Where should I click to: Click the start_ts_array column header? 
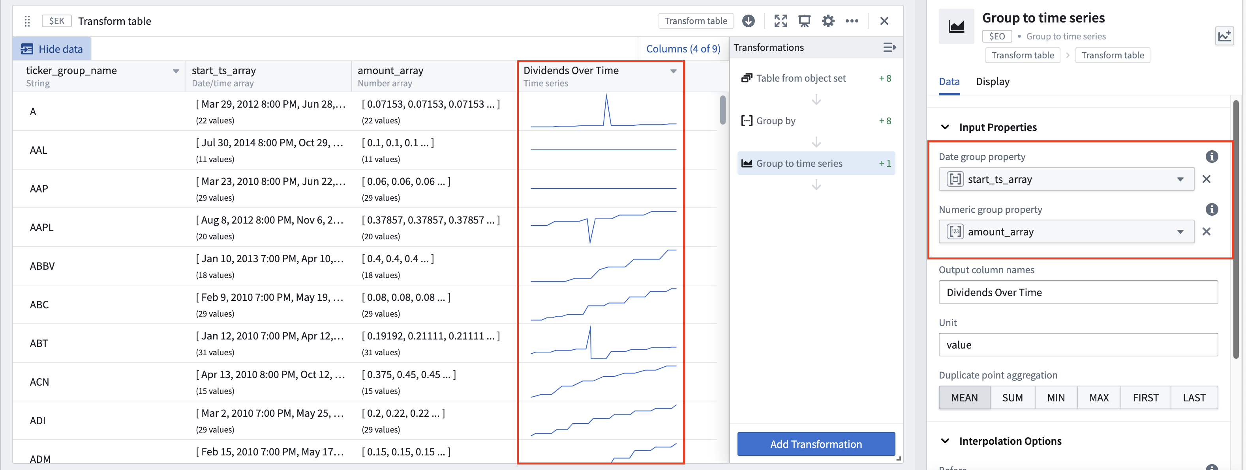[268, 76]
